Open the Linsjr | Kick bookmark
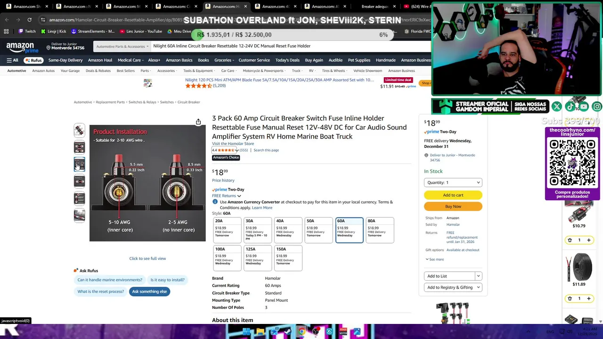The width and height of the screenshot is (603, 339). pyautogui.click(x=54, y=32)
